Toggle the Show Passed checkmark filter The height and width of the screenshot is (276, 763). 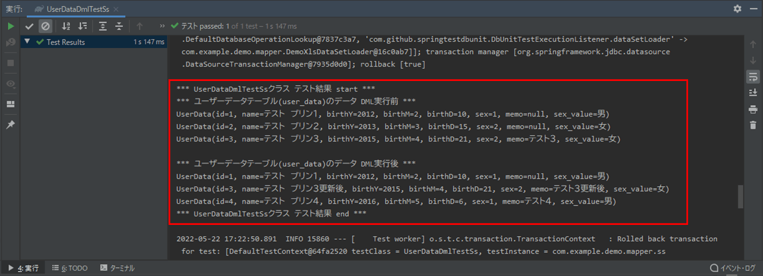click(29, 26)
